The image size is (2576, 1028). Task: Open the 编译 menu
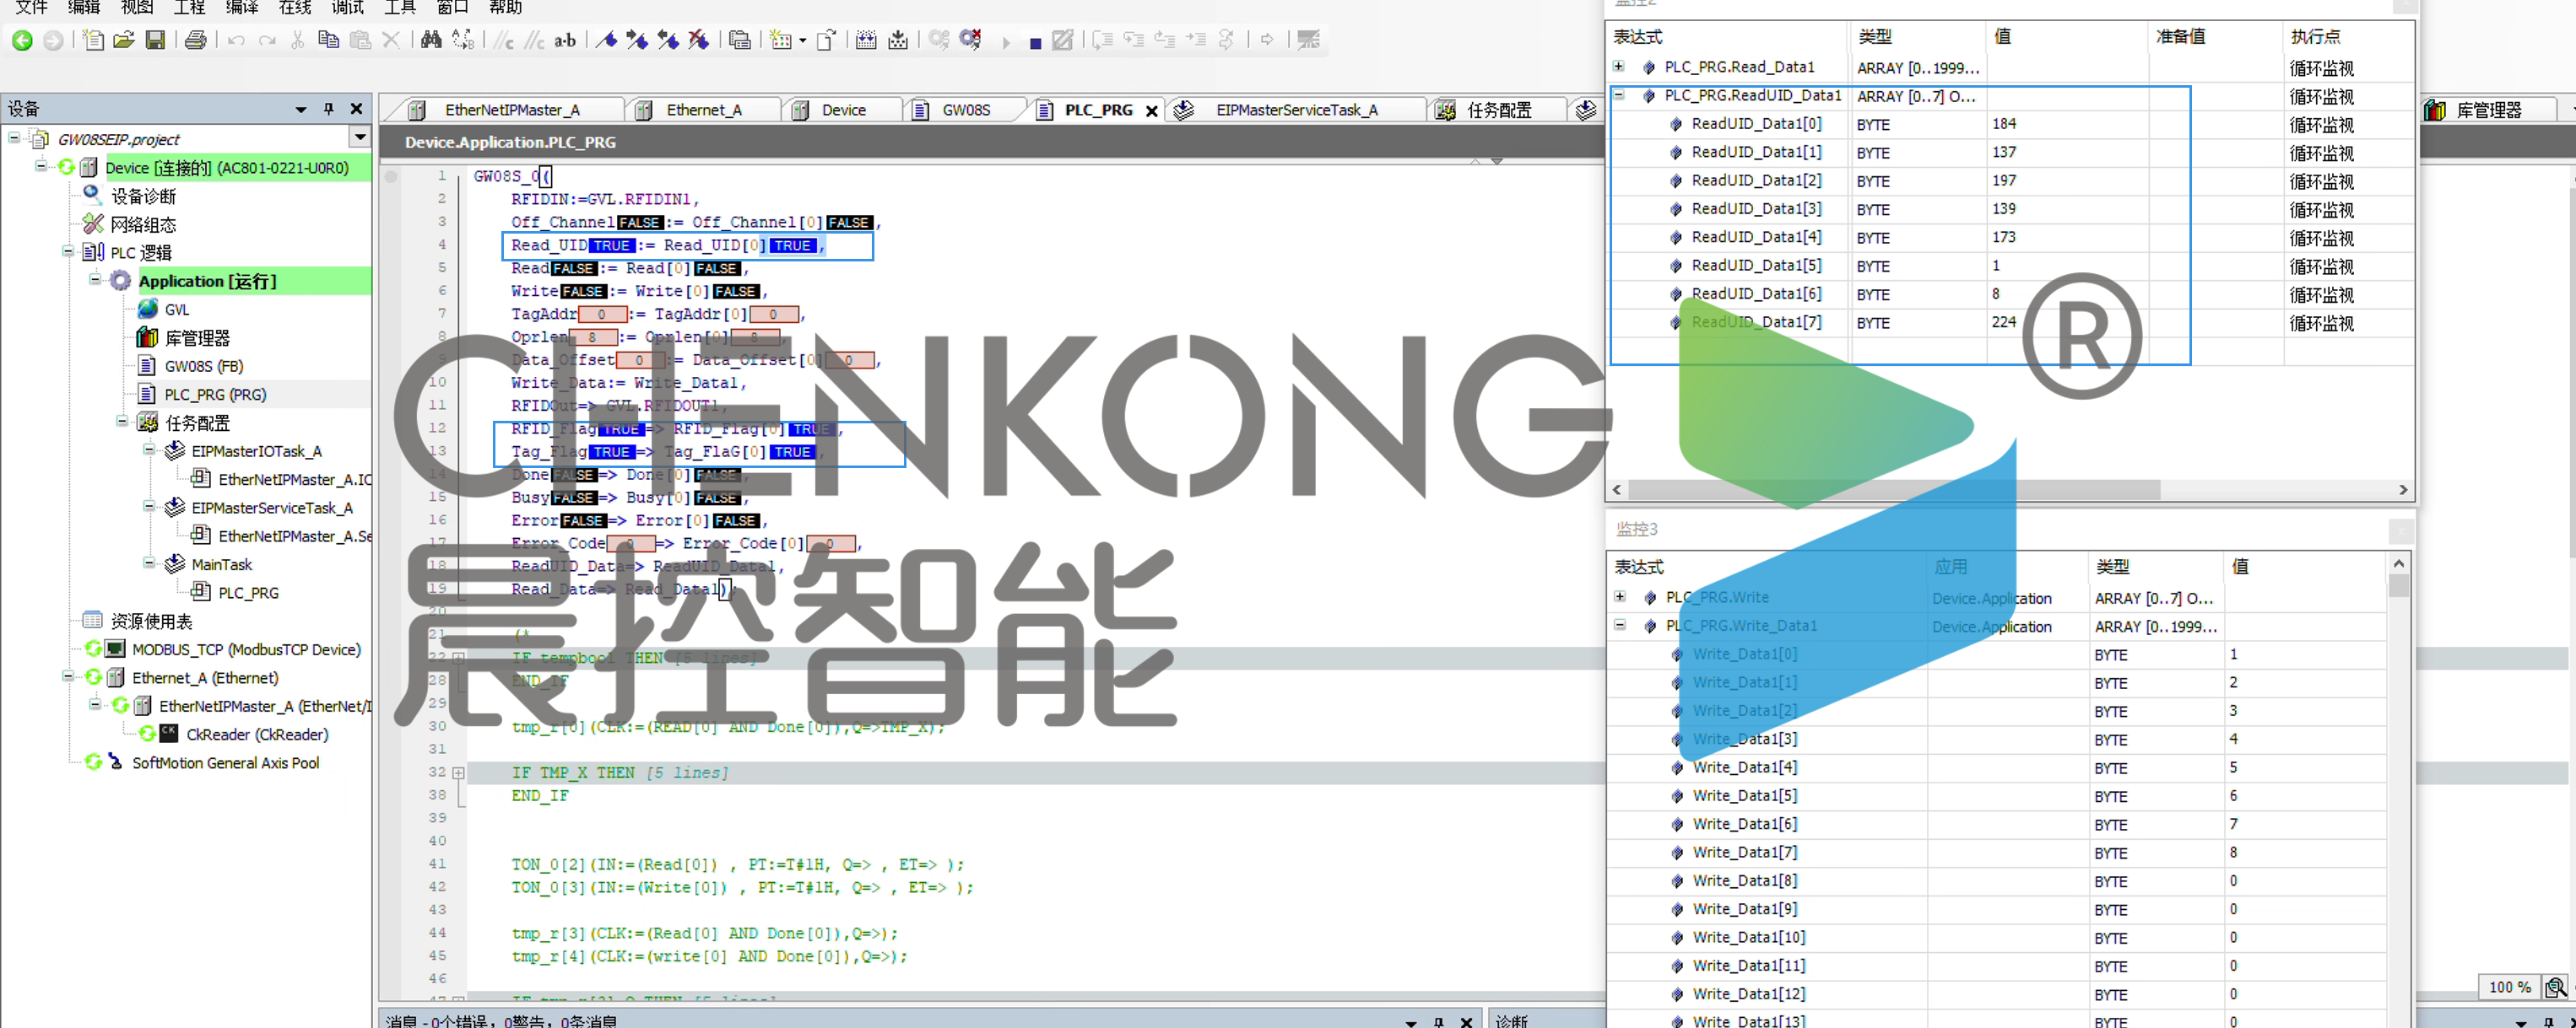[242, 8]
